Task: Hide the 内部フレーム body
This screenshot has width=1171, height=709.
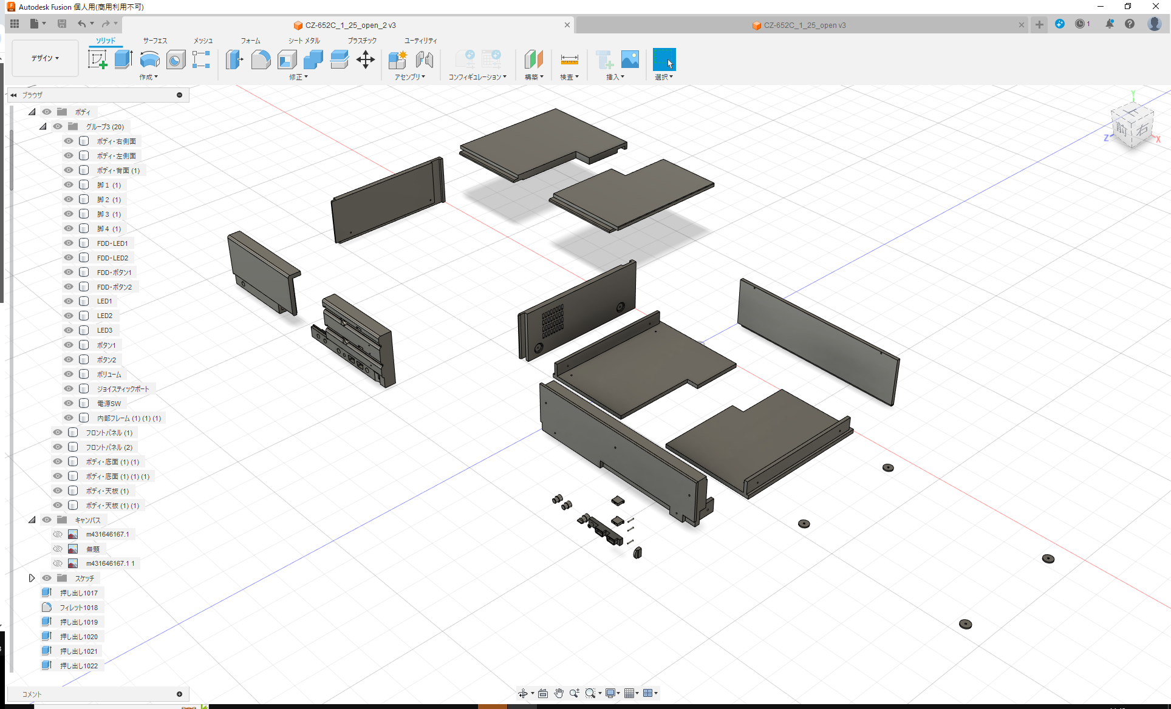Action: (x=68, y=418)
